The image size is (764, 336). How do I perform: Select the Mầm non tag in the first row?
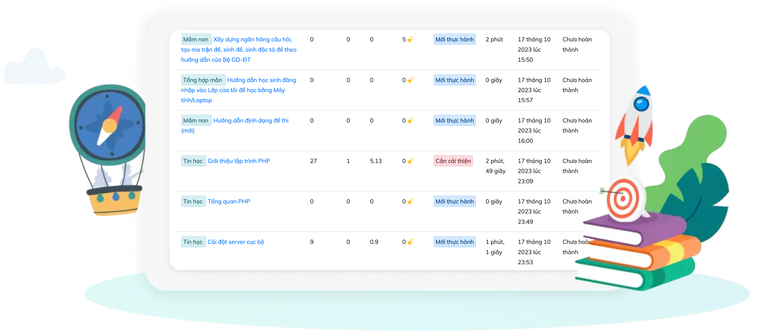coord(196,40)
